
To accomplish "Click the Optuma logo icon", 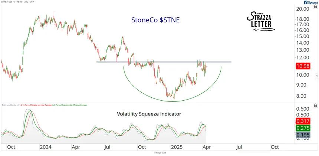I will [306, 3].
